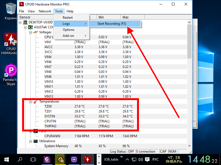Select the Logs submenu entry
This screenshot has height=165, width=221.
72,24
